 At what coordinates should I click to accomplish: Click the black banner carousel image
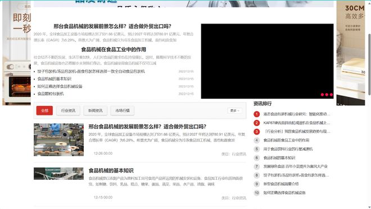click(x=267, y=61)
